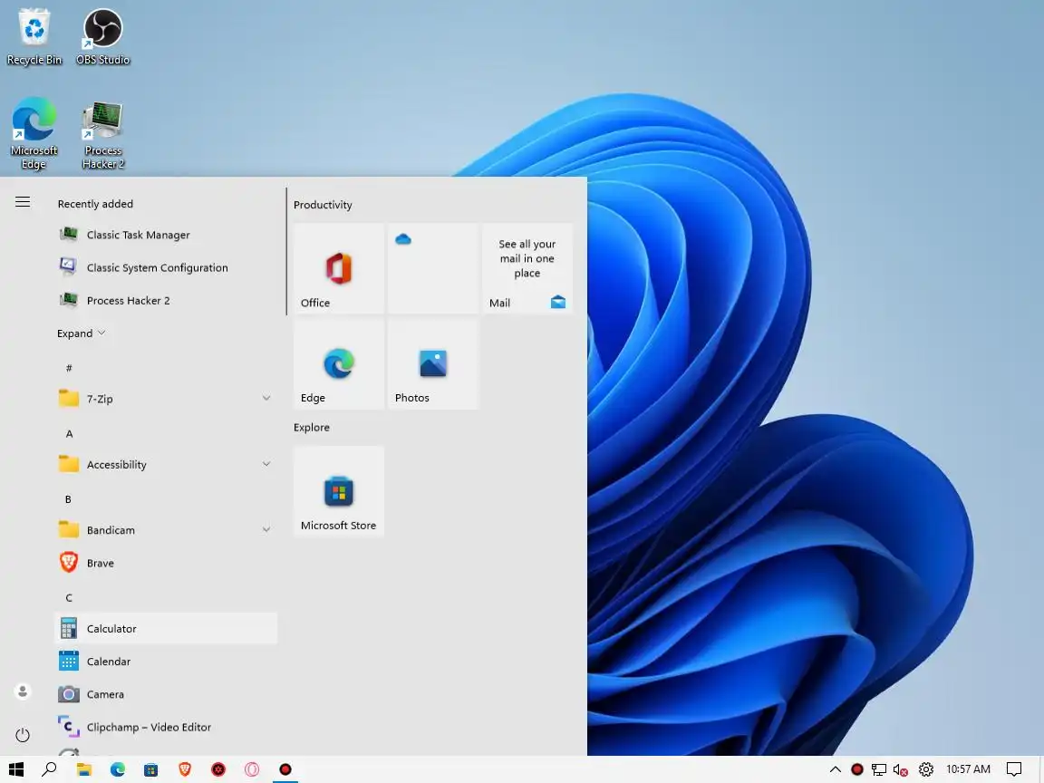1044x783 pixels.
Task: Launch Brave from the app list
Action: point(166,563)
